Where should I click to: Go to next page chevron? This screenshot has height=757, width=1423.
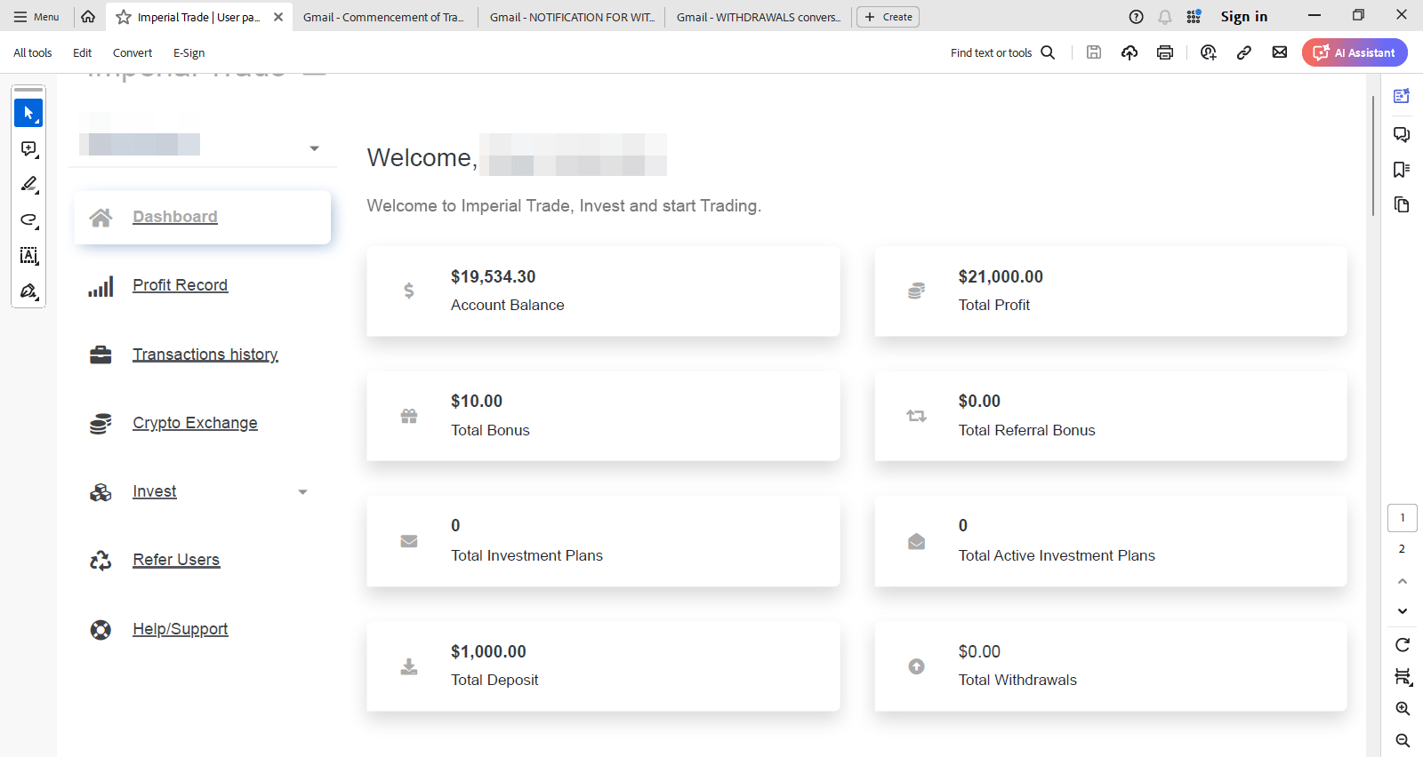[1403, 611]
